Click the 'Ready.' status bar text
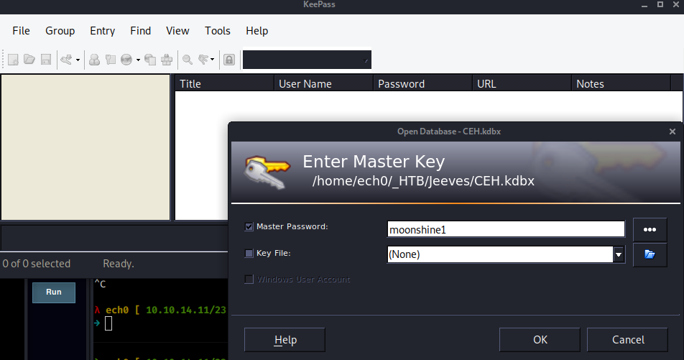Viewport: 684px width, 360px height. click(x=119, y=264)
